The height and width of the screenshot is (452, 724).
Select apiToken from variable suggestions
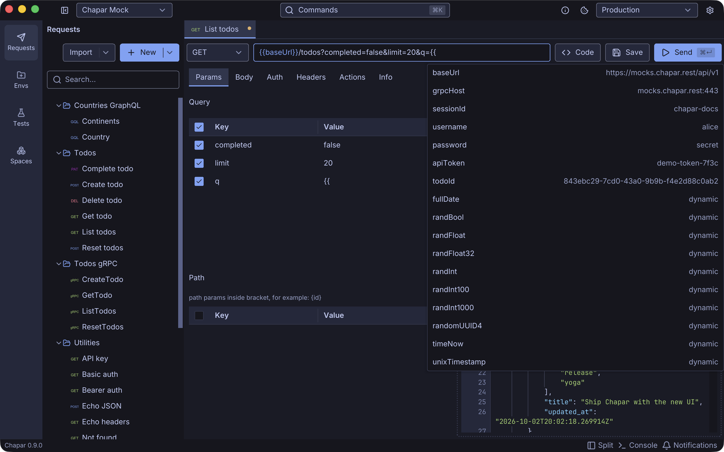(575, 163)
